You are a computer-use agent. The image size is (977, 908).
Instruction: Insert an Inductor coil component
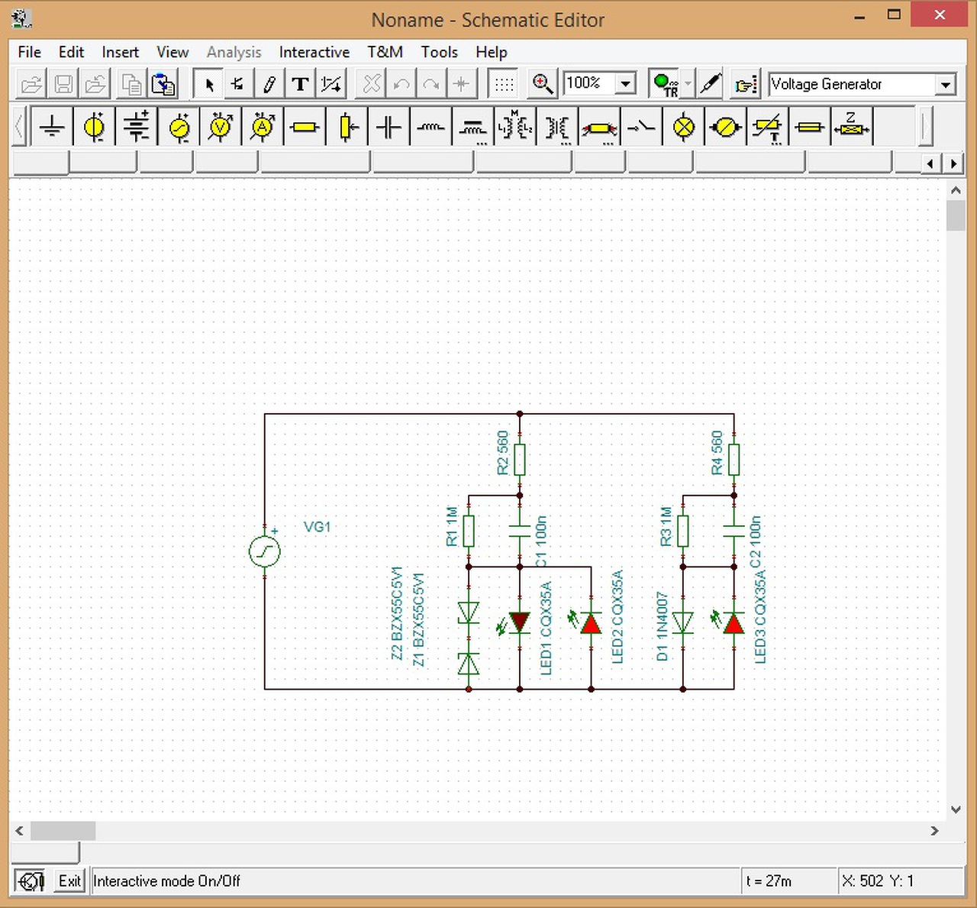(430, 127)
